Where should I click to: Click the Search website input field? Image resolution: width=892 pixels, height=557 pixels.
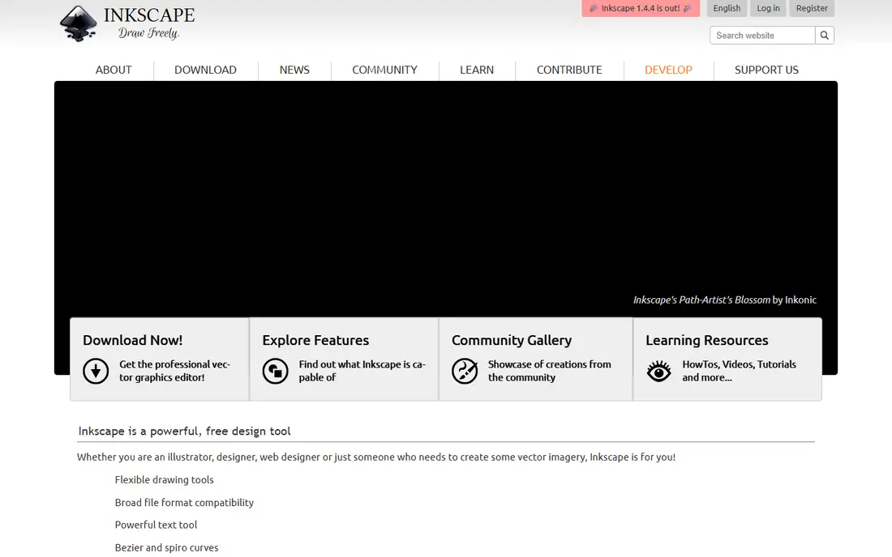point(762,35)
